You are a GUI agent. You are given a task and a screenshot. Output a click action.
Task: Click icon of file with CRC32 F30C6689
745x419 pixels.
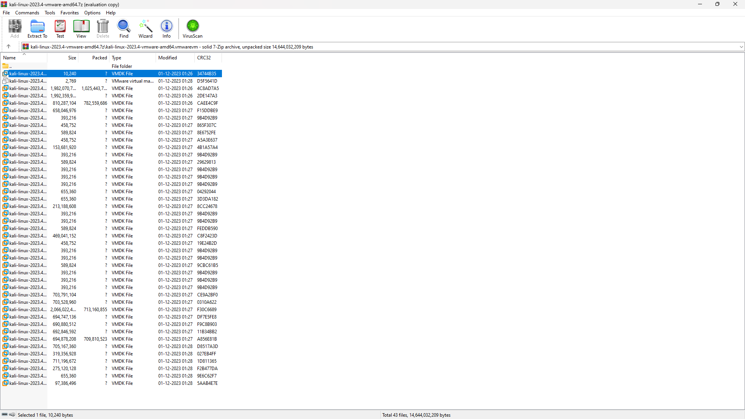click(x=5, y=310)
